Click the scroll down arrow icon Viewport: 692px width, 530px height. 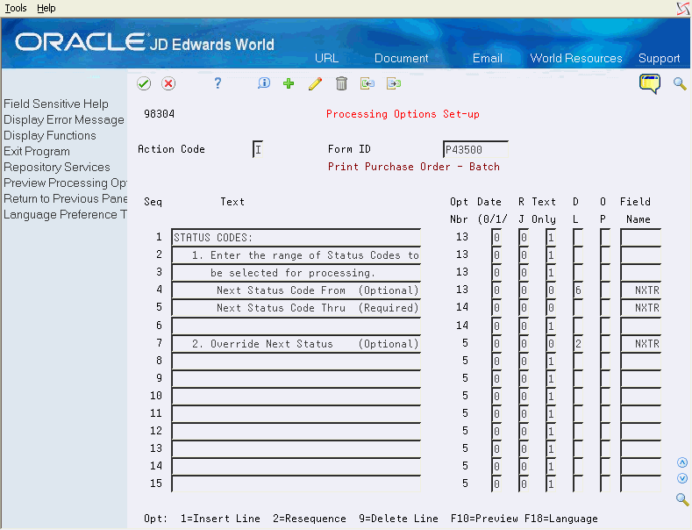682,478
